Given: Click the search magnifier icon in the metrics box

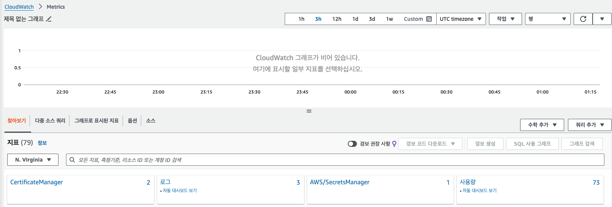Looking at the screenshot, I should [72, 160].
